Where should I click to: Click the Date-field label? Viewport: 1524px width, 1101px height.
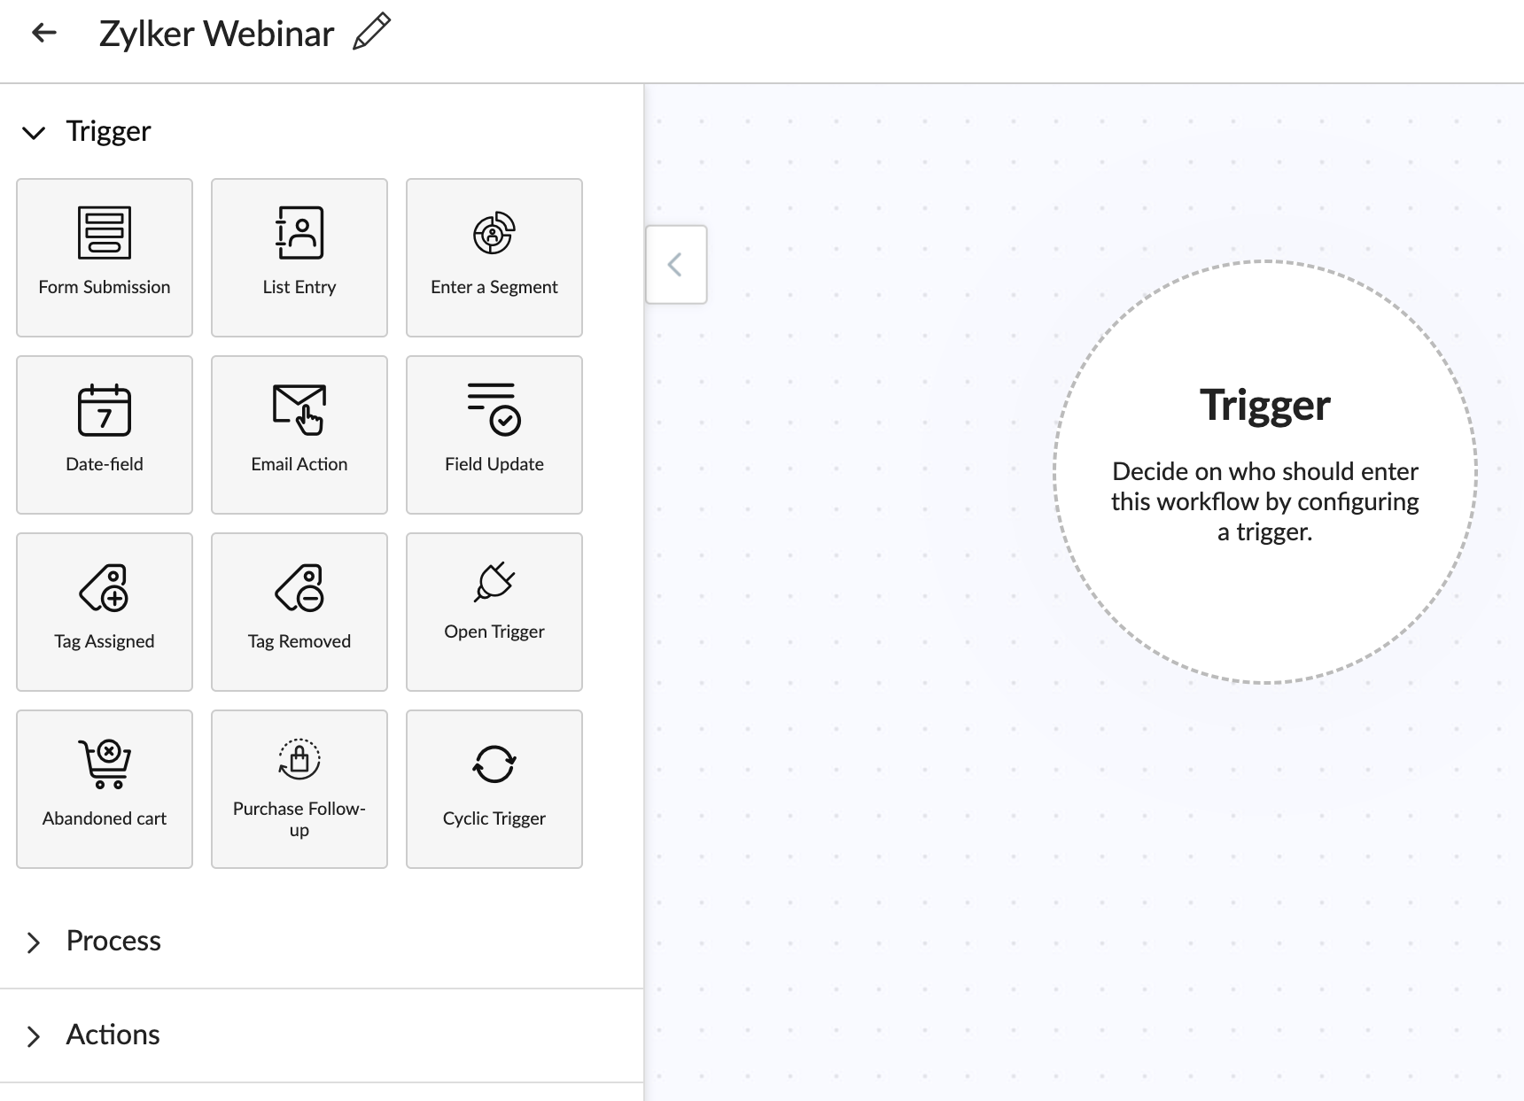[x=105, y=464]
